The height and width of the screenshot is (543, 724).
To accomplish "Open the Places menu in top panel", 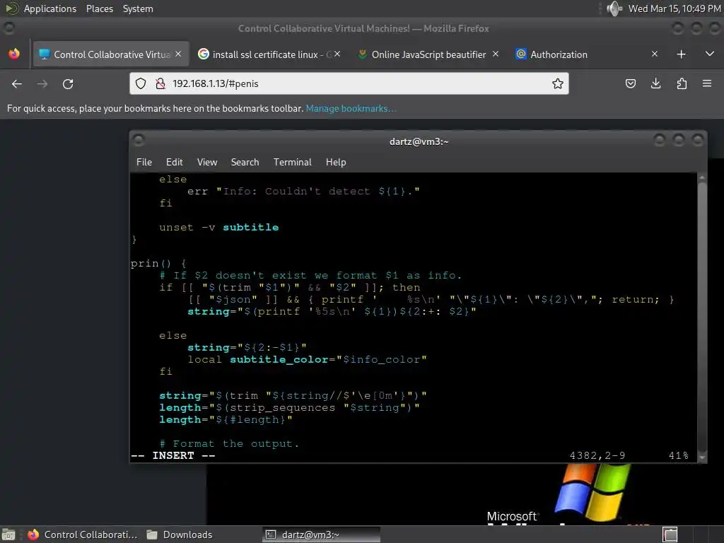I will [x=99, y=8].
